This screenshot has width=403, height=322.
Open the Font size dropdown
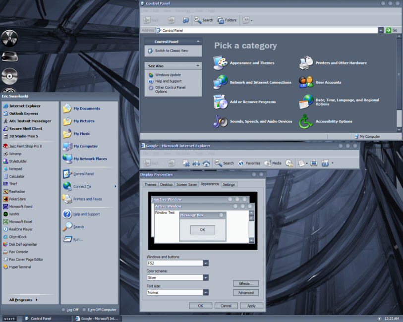click(206, 292)
